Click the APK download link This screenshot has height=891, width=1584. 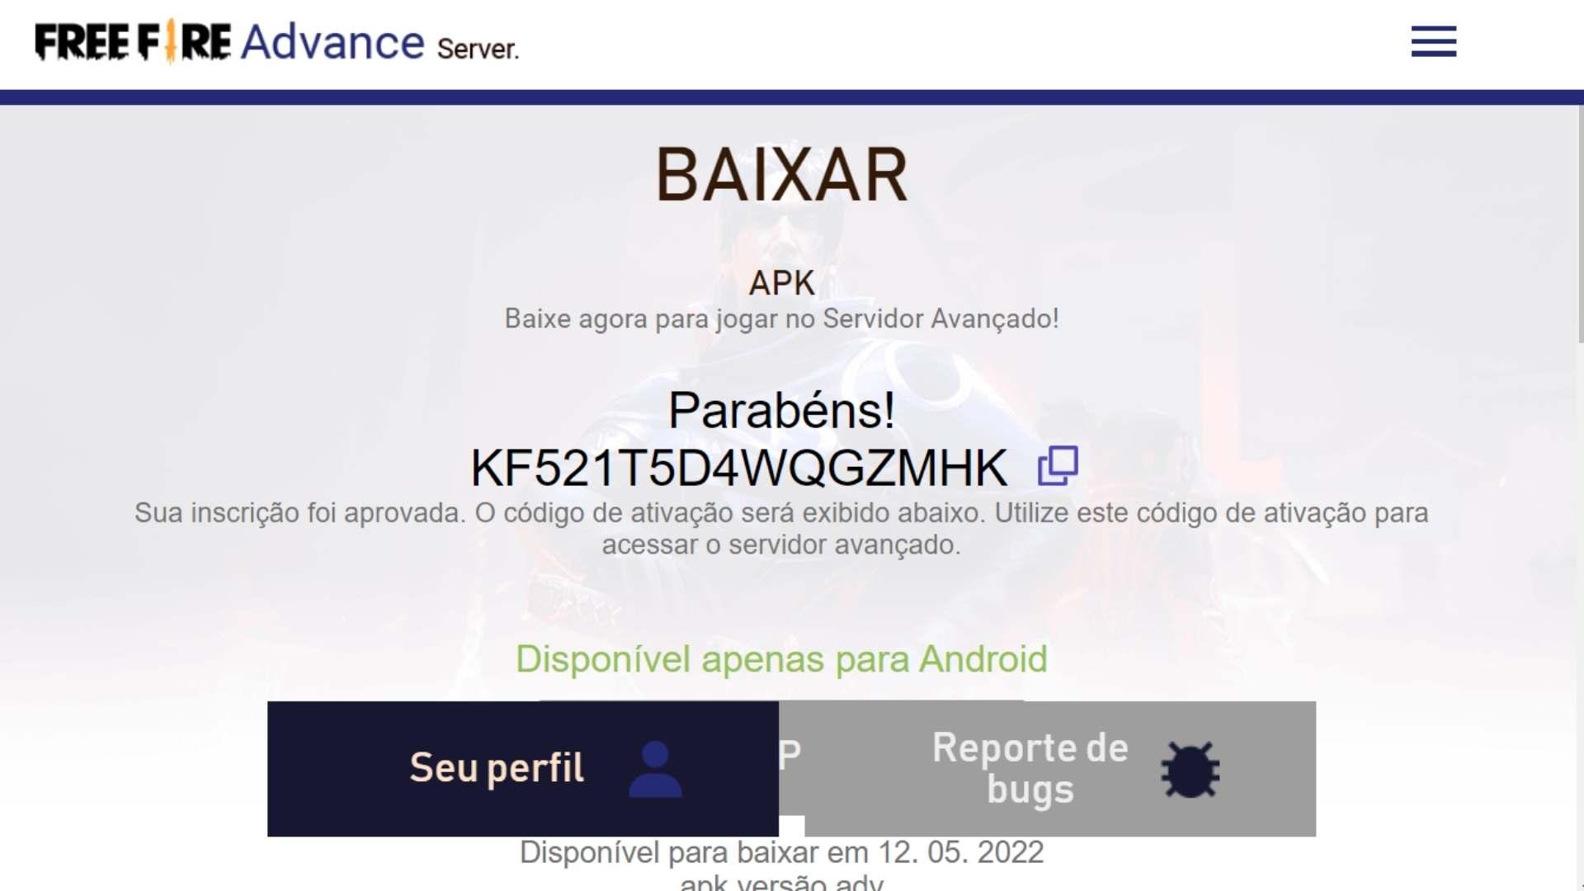click(780, 282)
